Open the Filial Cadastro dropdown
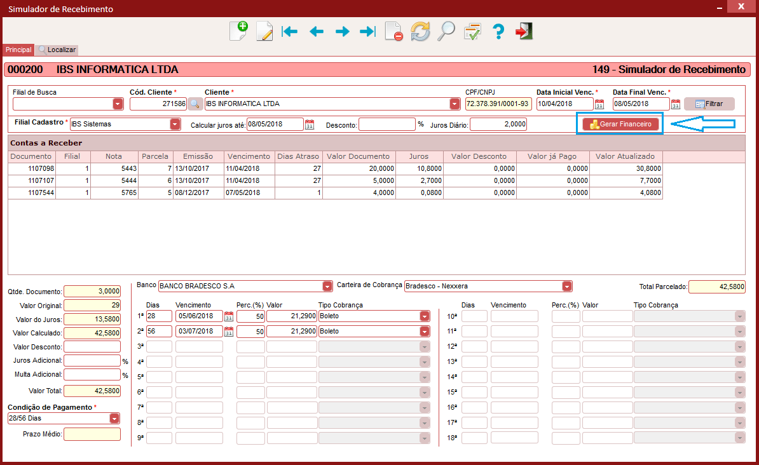Viewport: 759px width, 465px height. pos(175,125)
